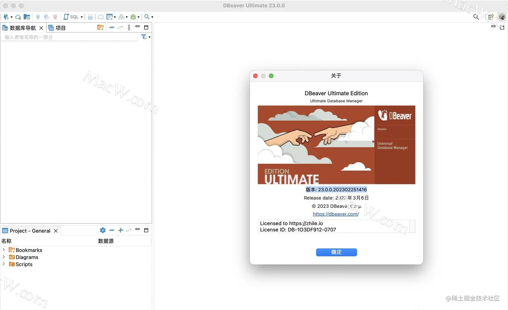508x310 pixels.
Task: Minimize the editor area at top right
Action: tap(493, 26)
